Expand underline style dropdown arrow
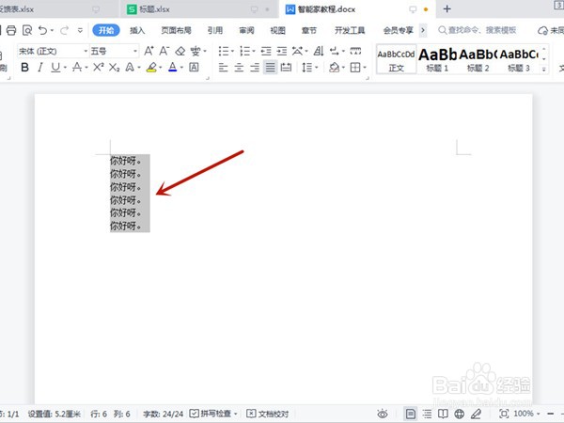The image size is (564, 423). 65,68
